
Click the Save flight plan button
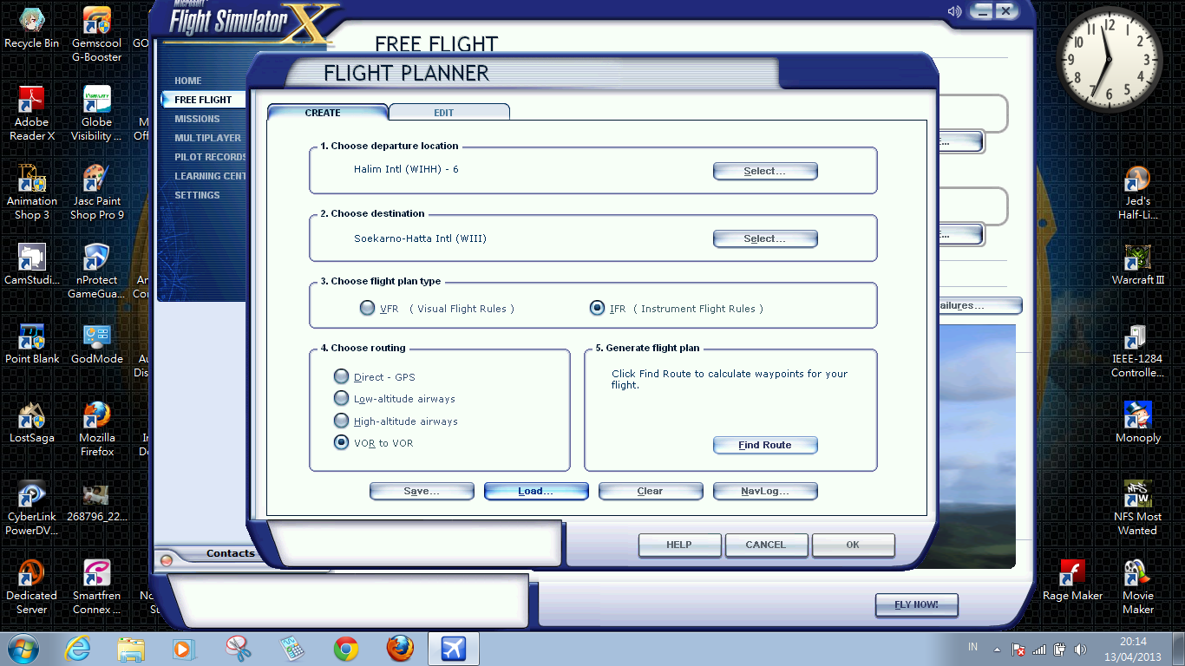click(422, 492)
